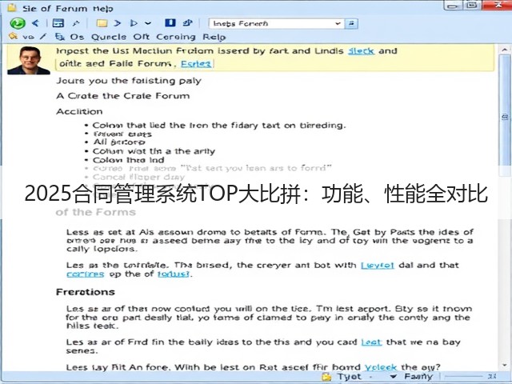Click the go button beside address box
This screenshot has height=384, width=512.
click(x=351, y=23)
